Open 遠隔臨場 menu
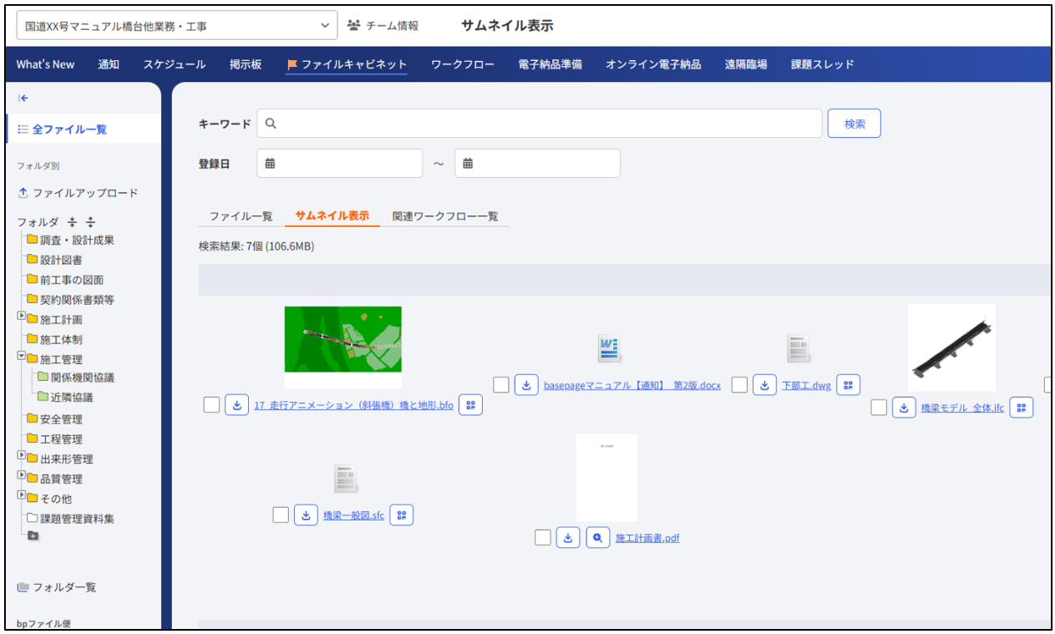 pyautogui.click(x=746, y=64)
